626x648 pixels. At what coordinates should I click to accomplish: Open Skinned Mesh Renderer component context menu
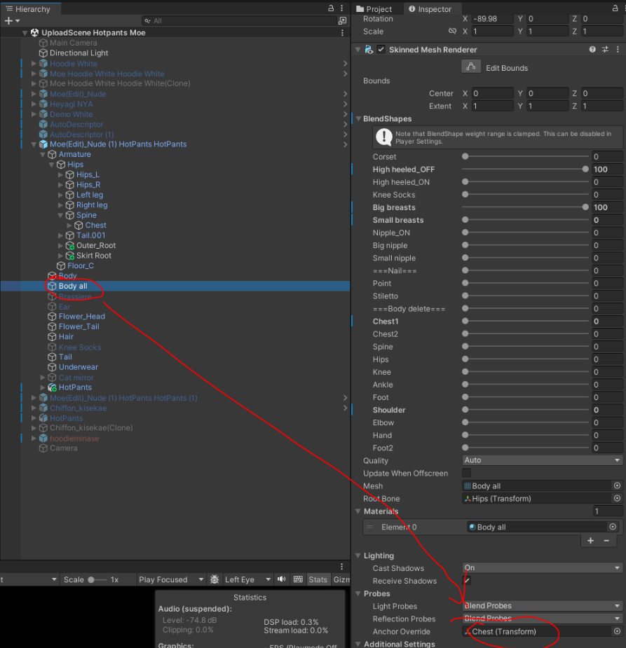click(618, 50)
